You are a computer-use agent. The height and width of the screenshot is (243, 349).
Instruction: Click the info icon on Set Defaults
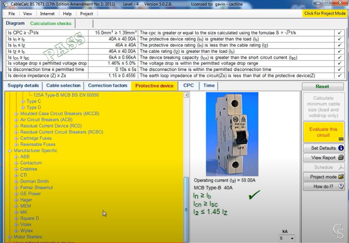pyautogui.click(x=341, y=148)
